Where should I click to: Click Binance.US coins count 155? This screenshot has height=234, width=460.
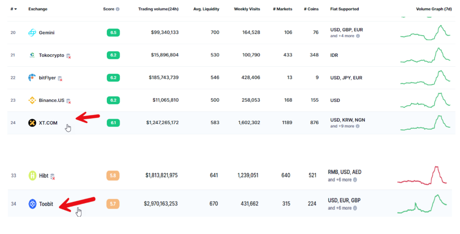314,100
